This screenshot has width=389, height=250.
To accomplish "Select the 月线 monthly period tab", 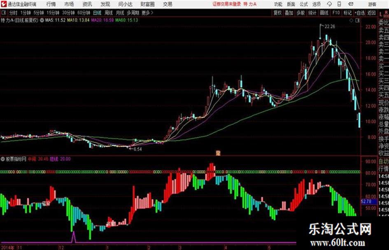I will point(120,13).
